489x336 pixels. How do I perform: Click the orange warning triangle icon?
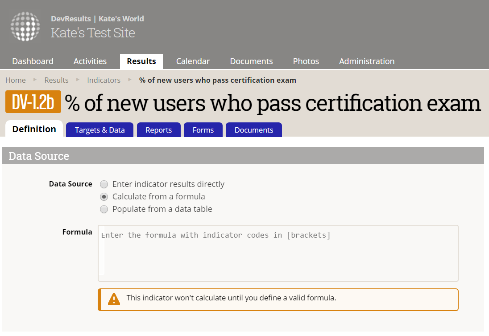(x=114, y=299)
